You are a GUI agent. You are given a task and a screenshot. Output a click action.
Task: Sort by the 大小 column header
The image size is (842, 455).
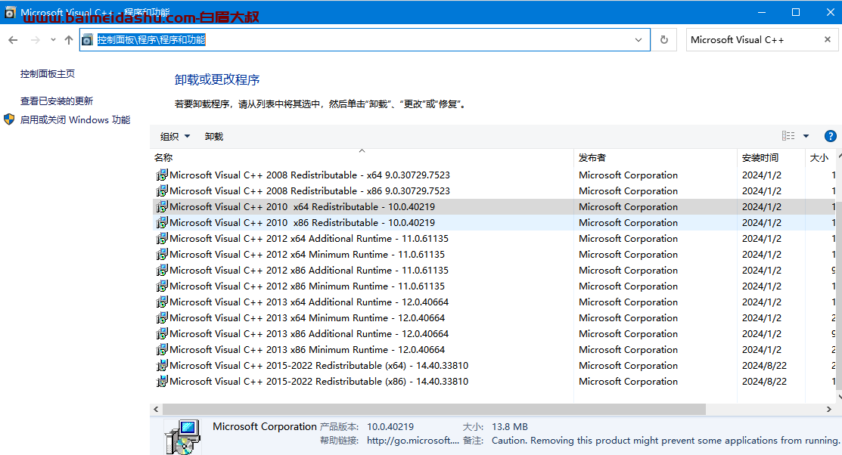click(x=820, y=158)
